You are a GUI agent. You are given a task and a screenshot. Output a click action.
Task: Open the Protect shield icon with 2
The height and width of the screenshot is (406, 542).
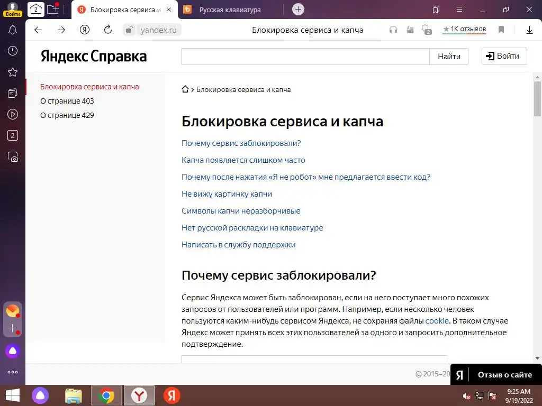[x=427, y=30]
